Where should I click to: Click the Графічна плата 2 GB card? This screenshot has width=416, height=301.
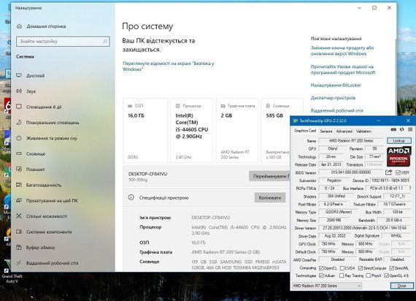click(x=237, y=131)
